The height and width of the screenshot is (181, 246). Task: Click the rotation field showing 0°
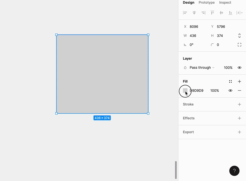pos(191,45)
